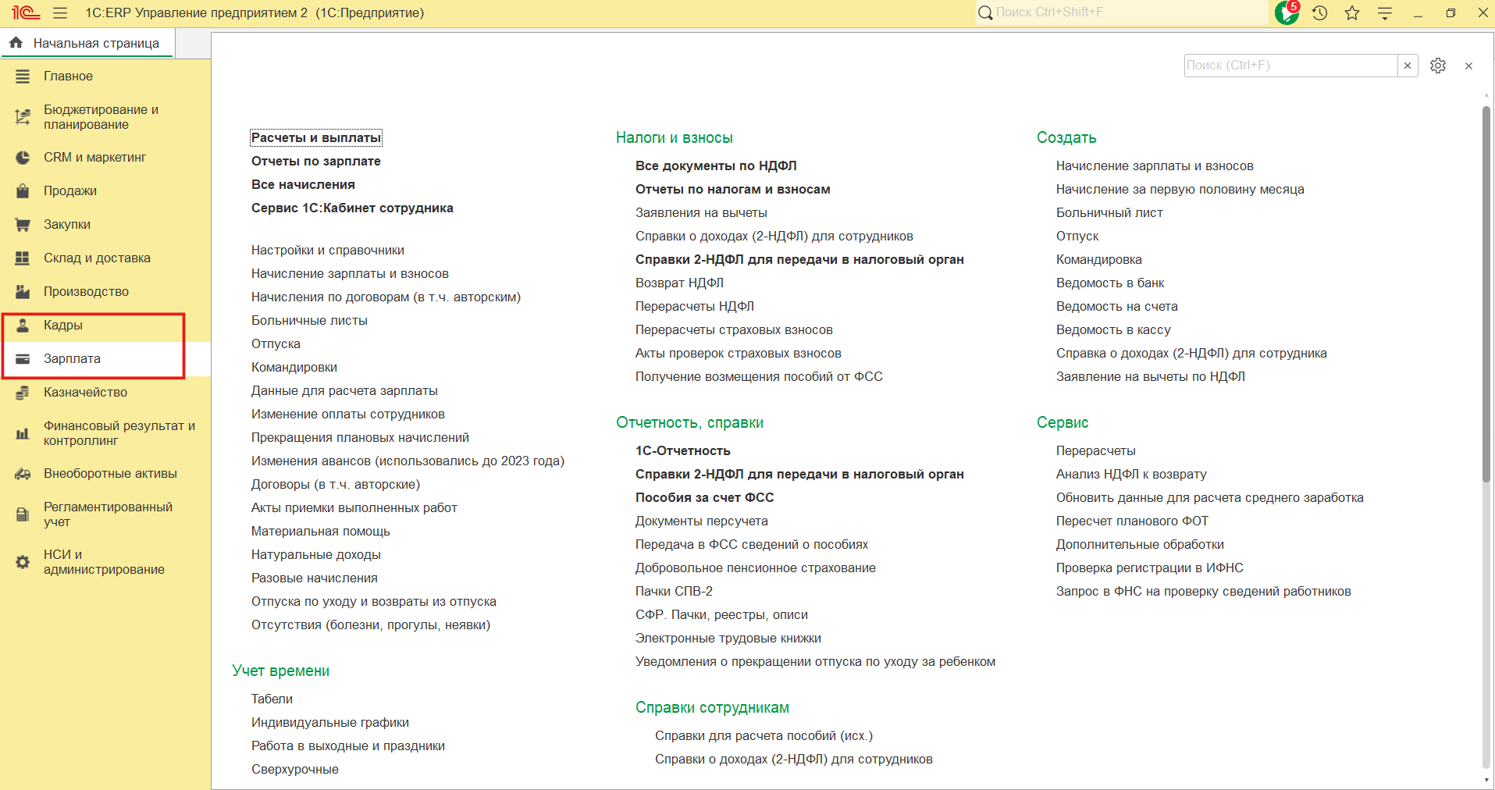Open the service settings lines icon
The width and height of the screenshot is (1495, 790).
coord(1385,13)
